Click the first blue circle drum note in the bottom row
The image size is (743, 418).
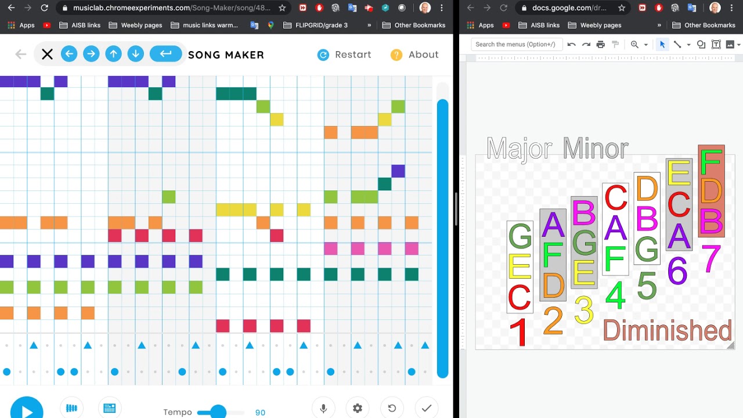tap(7, 372)
